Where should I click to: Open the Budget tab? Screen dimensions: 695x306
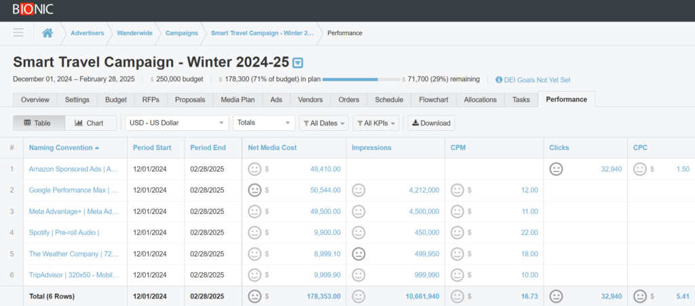tap(115, 100)
